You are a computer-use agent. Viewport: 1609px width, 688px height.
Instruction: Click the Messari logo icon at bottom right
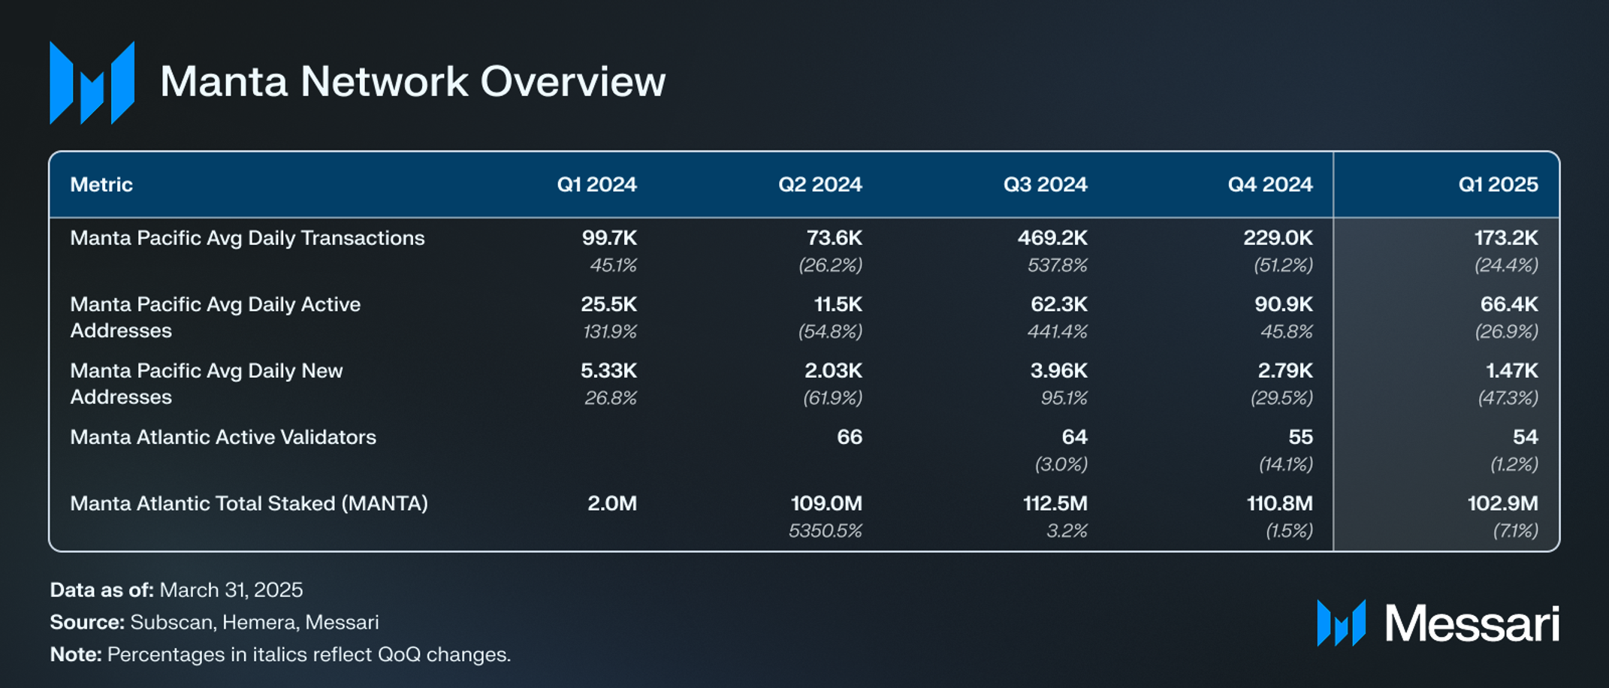[x=1342, y=623]
